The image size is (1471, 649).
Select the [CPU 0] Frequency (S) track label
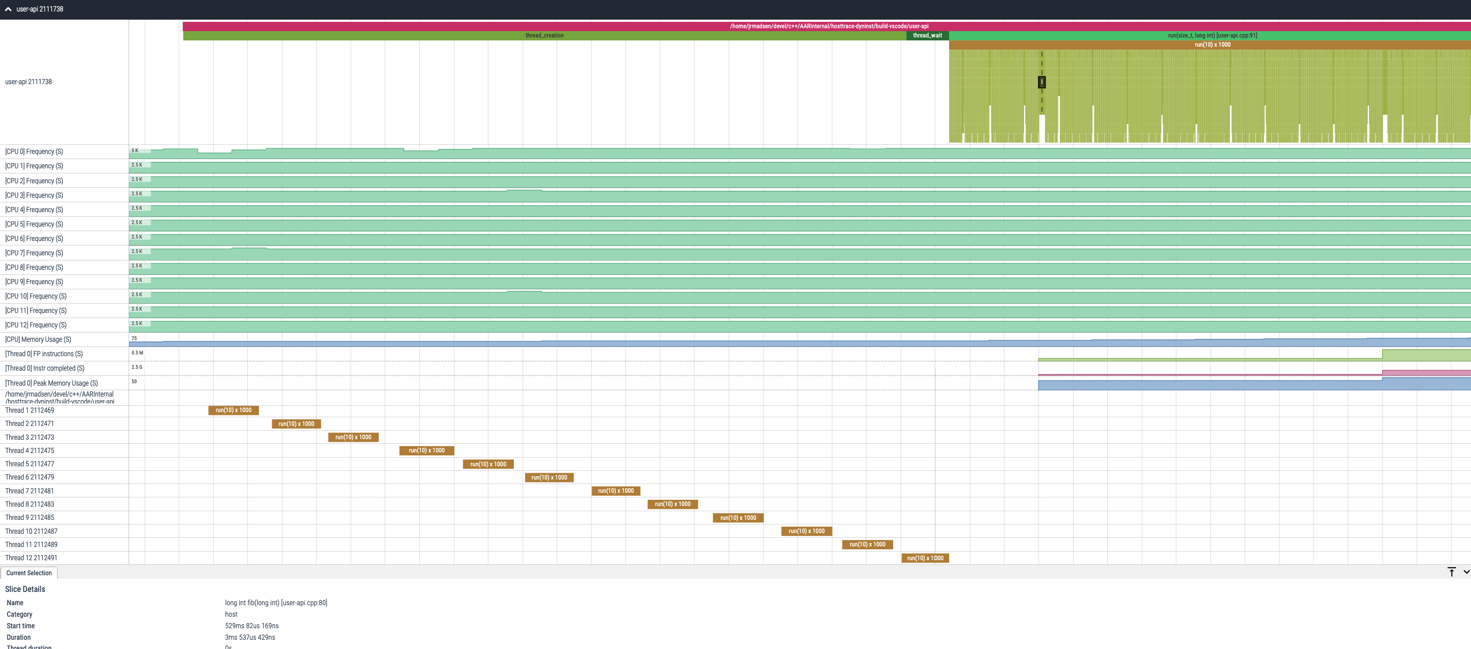coord(33,151)
